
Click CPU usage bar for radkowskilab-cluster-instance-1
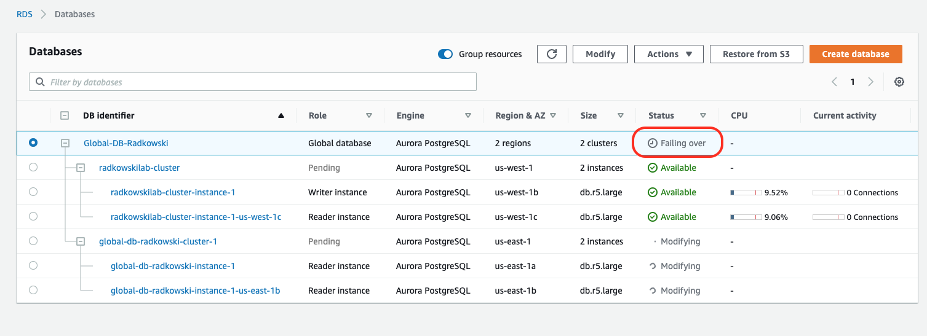click(x=746, y=192)
